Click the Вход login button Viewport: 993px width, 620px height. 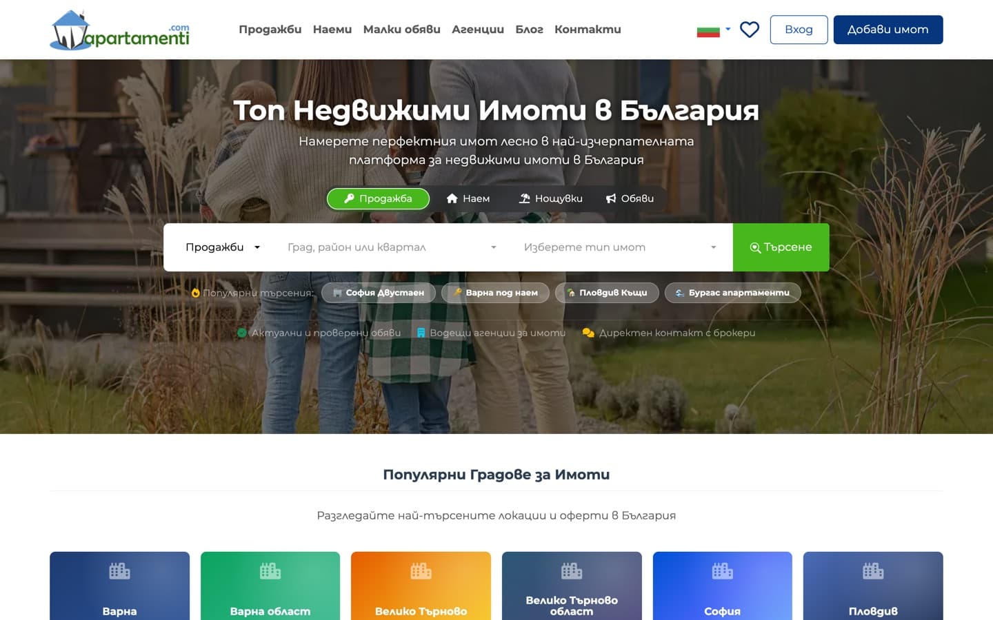click(x=799, y=30)
